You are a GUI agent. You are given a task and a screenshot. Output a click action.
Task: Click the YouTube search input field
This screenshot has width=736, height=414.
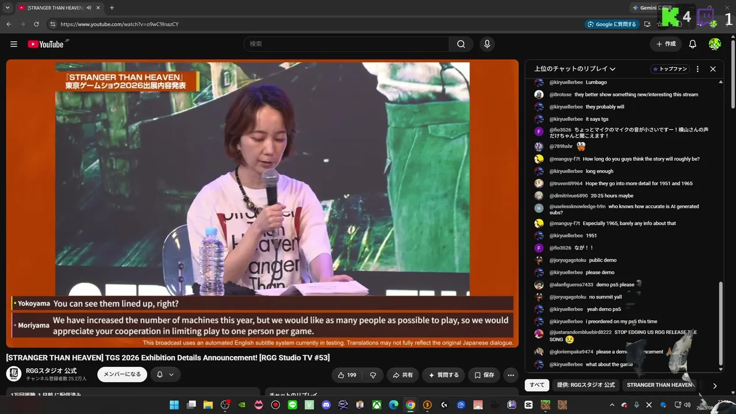[346, 44]
